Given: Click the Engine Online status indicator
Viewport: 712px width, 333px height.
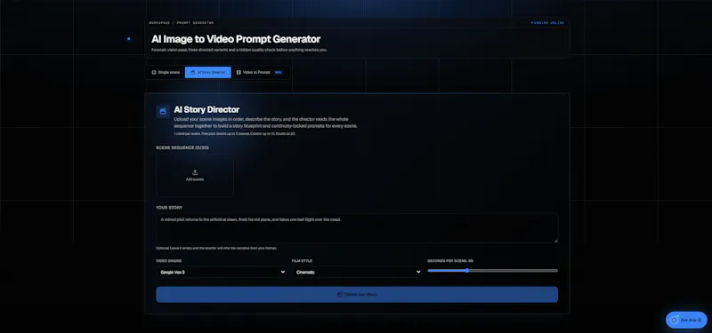Looking at the screenshot, I should click(547, 23).
